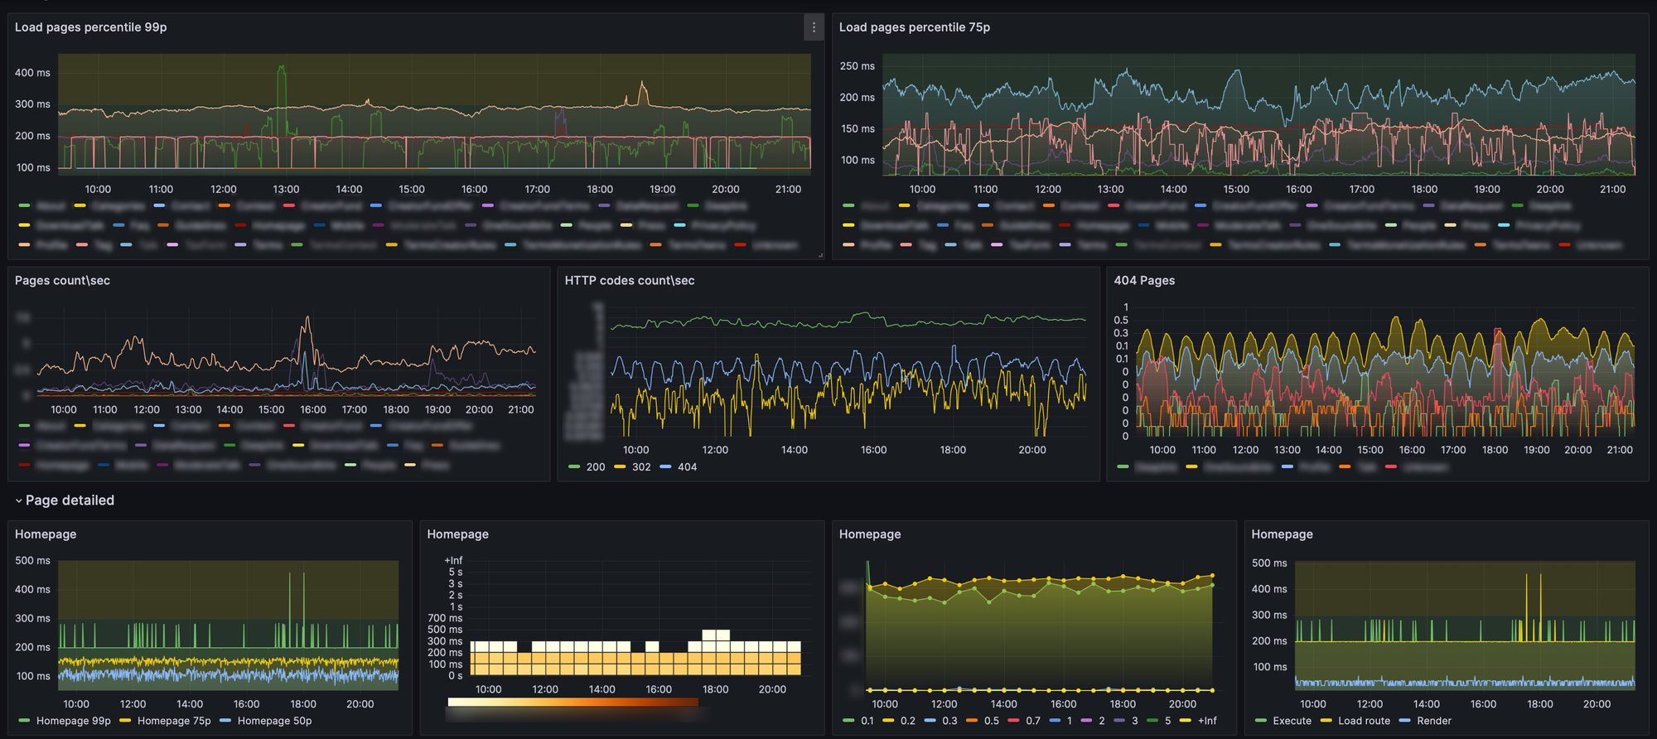Toggle the Homepage 99p legend series
Image resolution: width=1657 pixels, height=739 pixels.
[73, 721]
